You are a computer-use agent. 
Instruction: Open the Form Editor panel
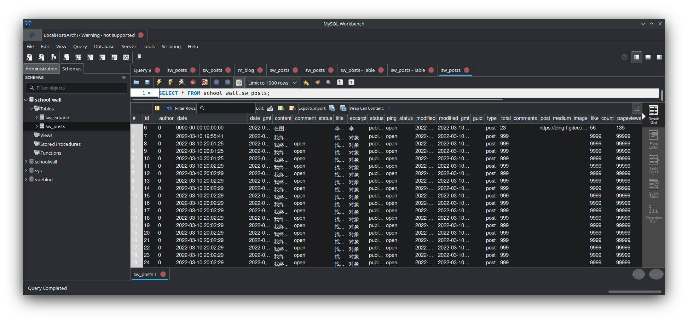click(653, 139)
